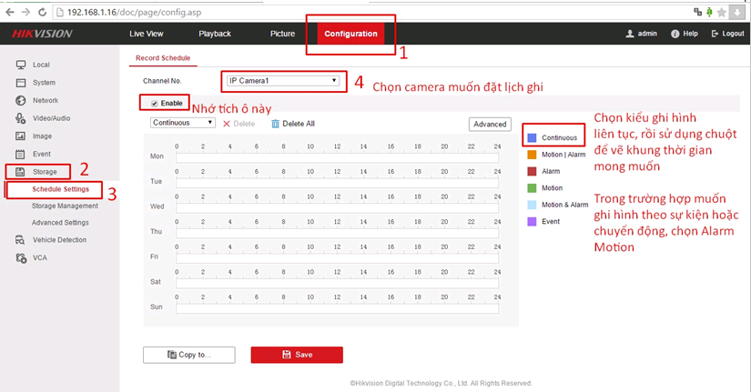Switch to the Live View tab

147,34
